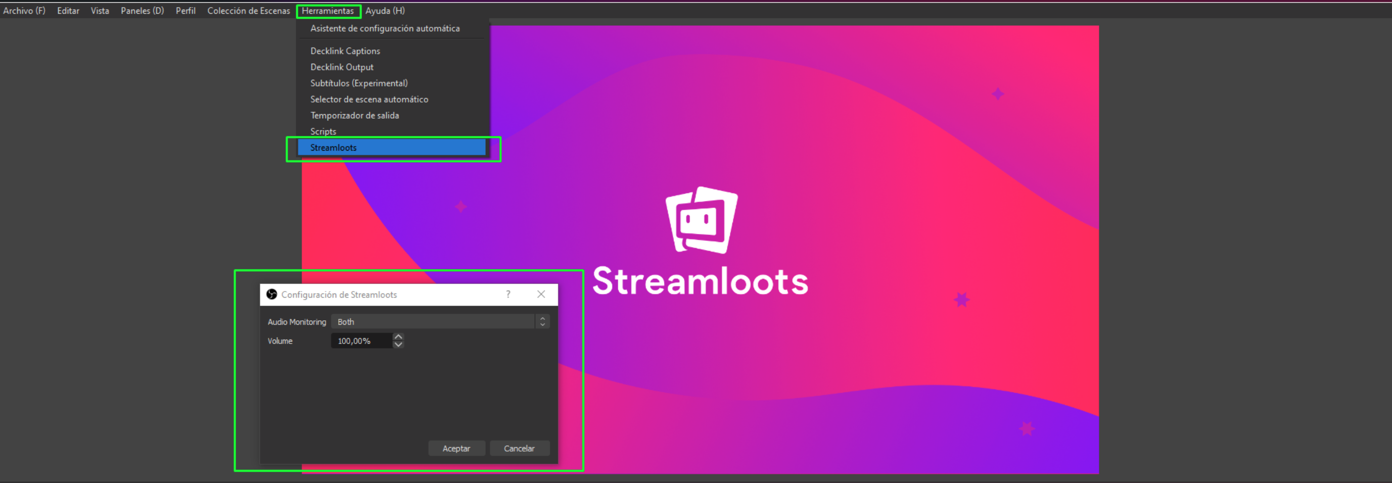Increase Volume with up arrow
This screenshot has width=1392, height=483.
[x=398, y=337]
